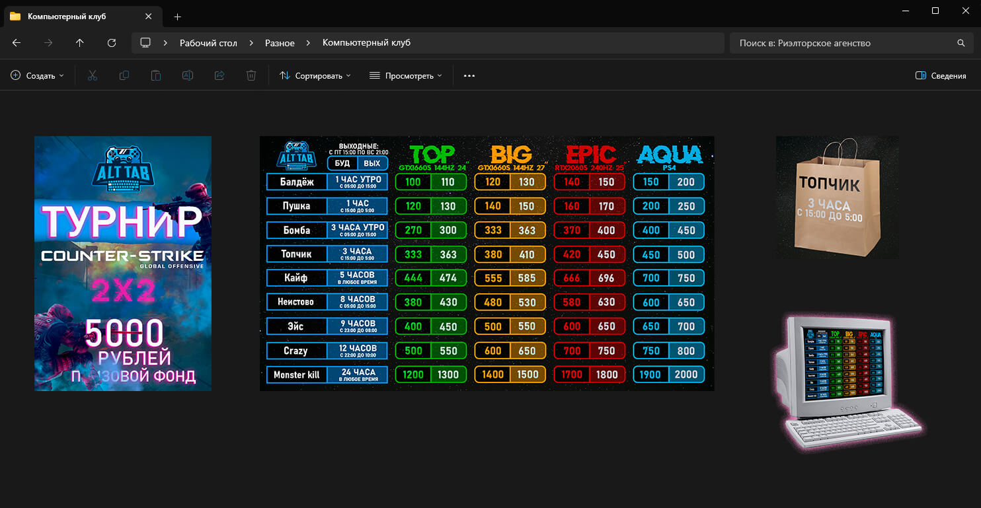Viewport: 981px width, 508px height.
Task: Click Разное in the breadcrumb path
Action: [x=280, y=43]
